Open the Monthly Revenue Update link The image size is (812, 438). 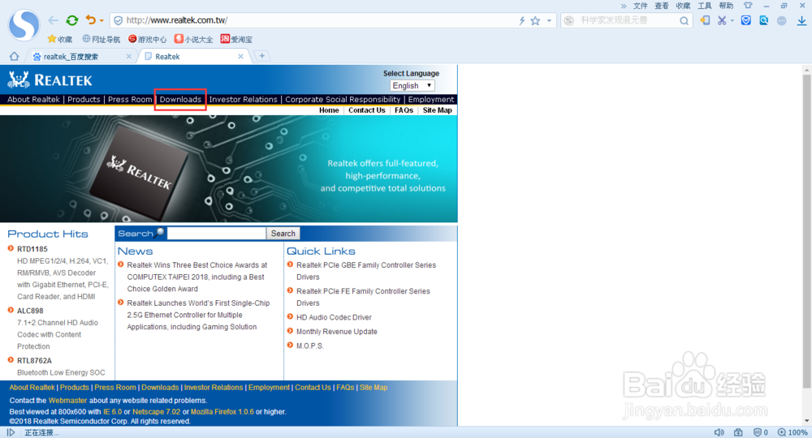[337, 332]
